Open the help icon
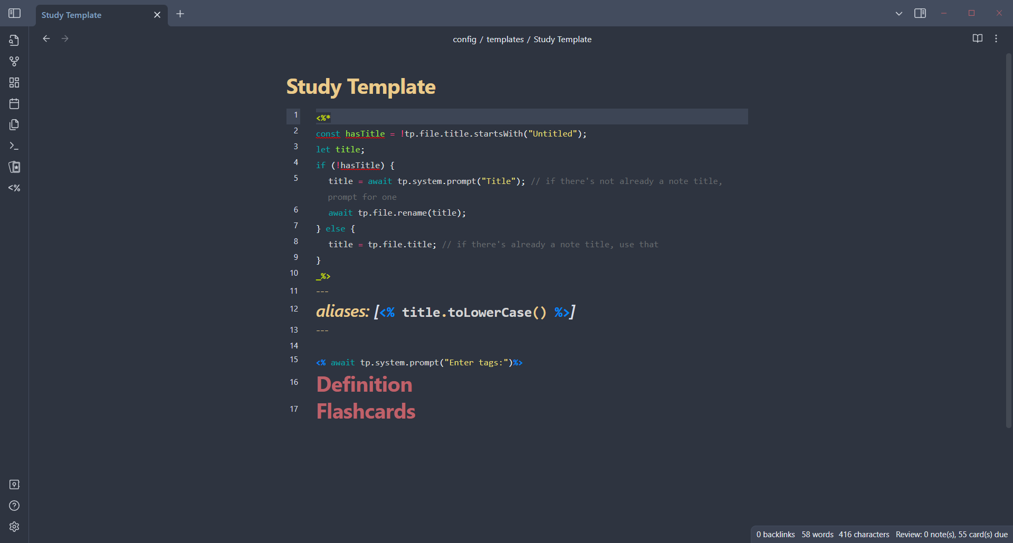The width and height of the screenshot is (1013, 543). 14,506
